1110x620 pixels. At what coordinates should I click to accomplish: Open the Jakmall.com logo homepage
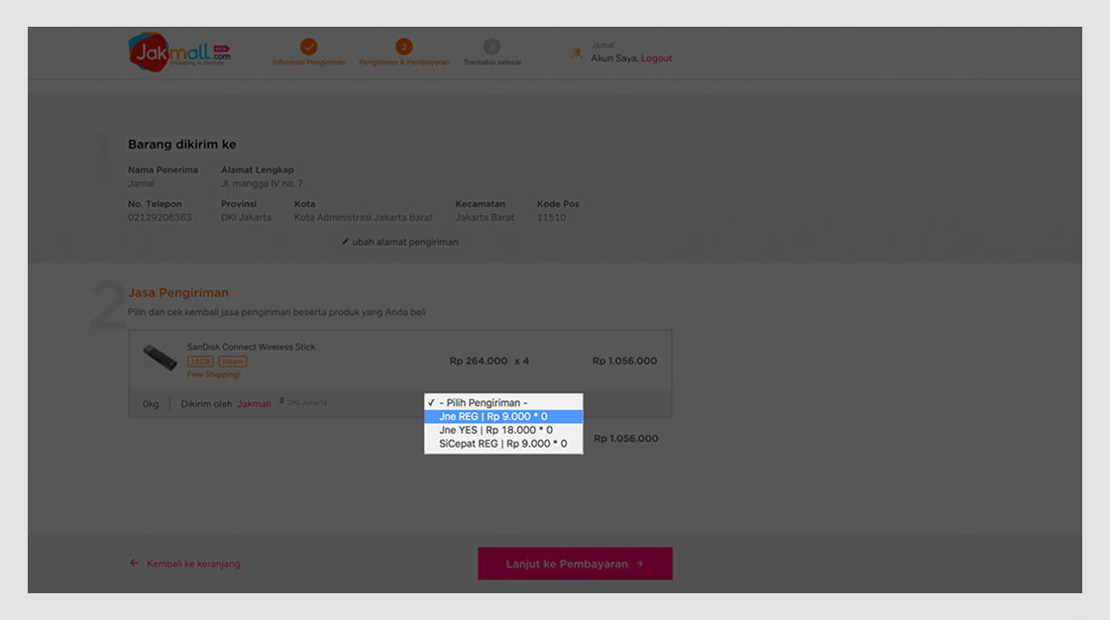179,52
